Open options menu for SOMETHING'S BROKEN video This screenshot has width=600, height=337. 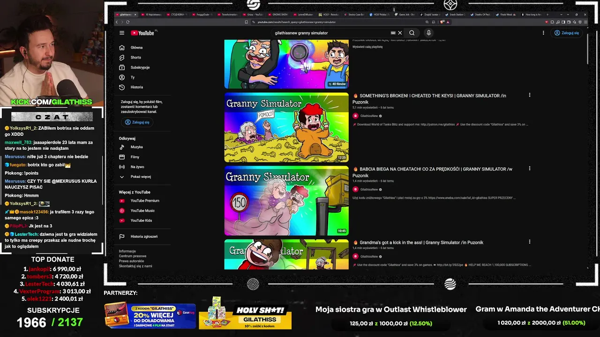[530, 95]
